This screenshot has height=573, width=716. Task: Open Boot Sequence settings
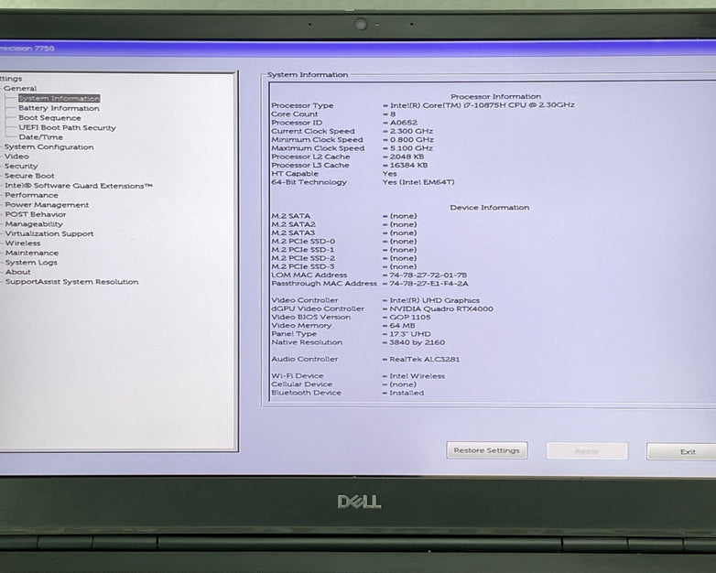pyautogui.click(x=49, y=118)
